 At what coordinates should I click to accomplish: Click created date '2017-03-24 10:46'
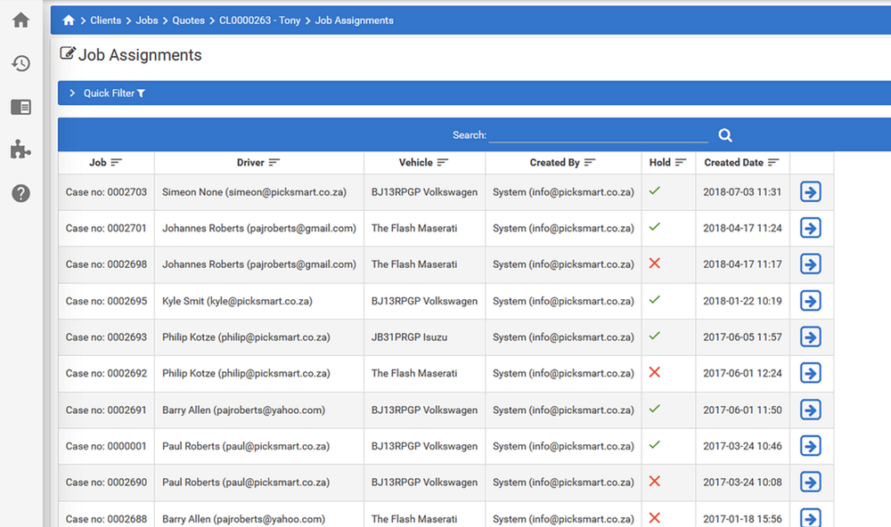(x=742, y=446)
